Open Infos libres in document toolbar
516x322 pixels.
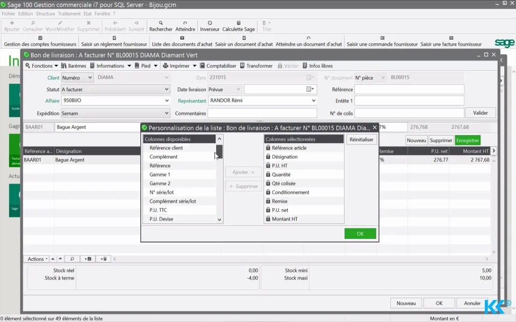coord(318,65)
